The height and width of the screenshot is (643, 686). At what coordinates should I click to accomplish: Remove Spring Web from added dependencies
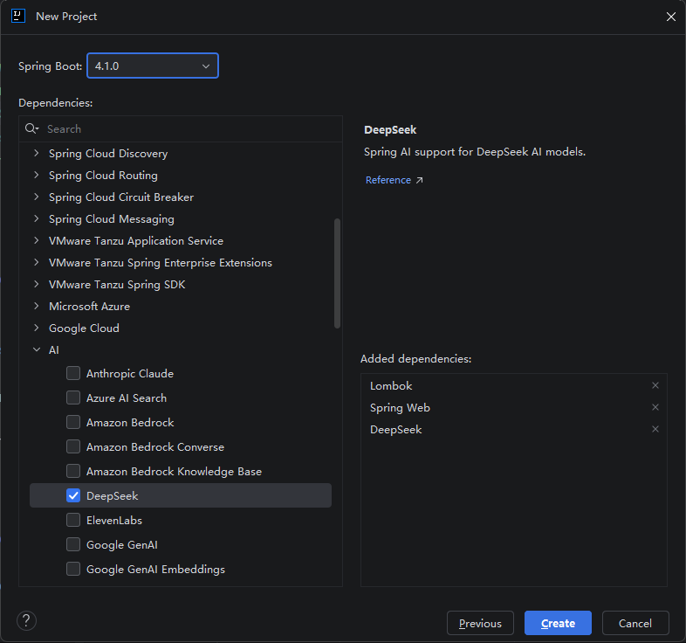[655, 407]
